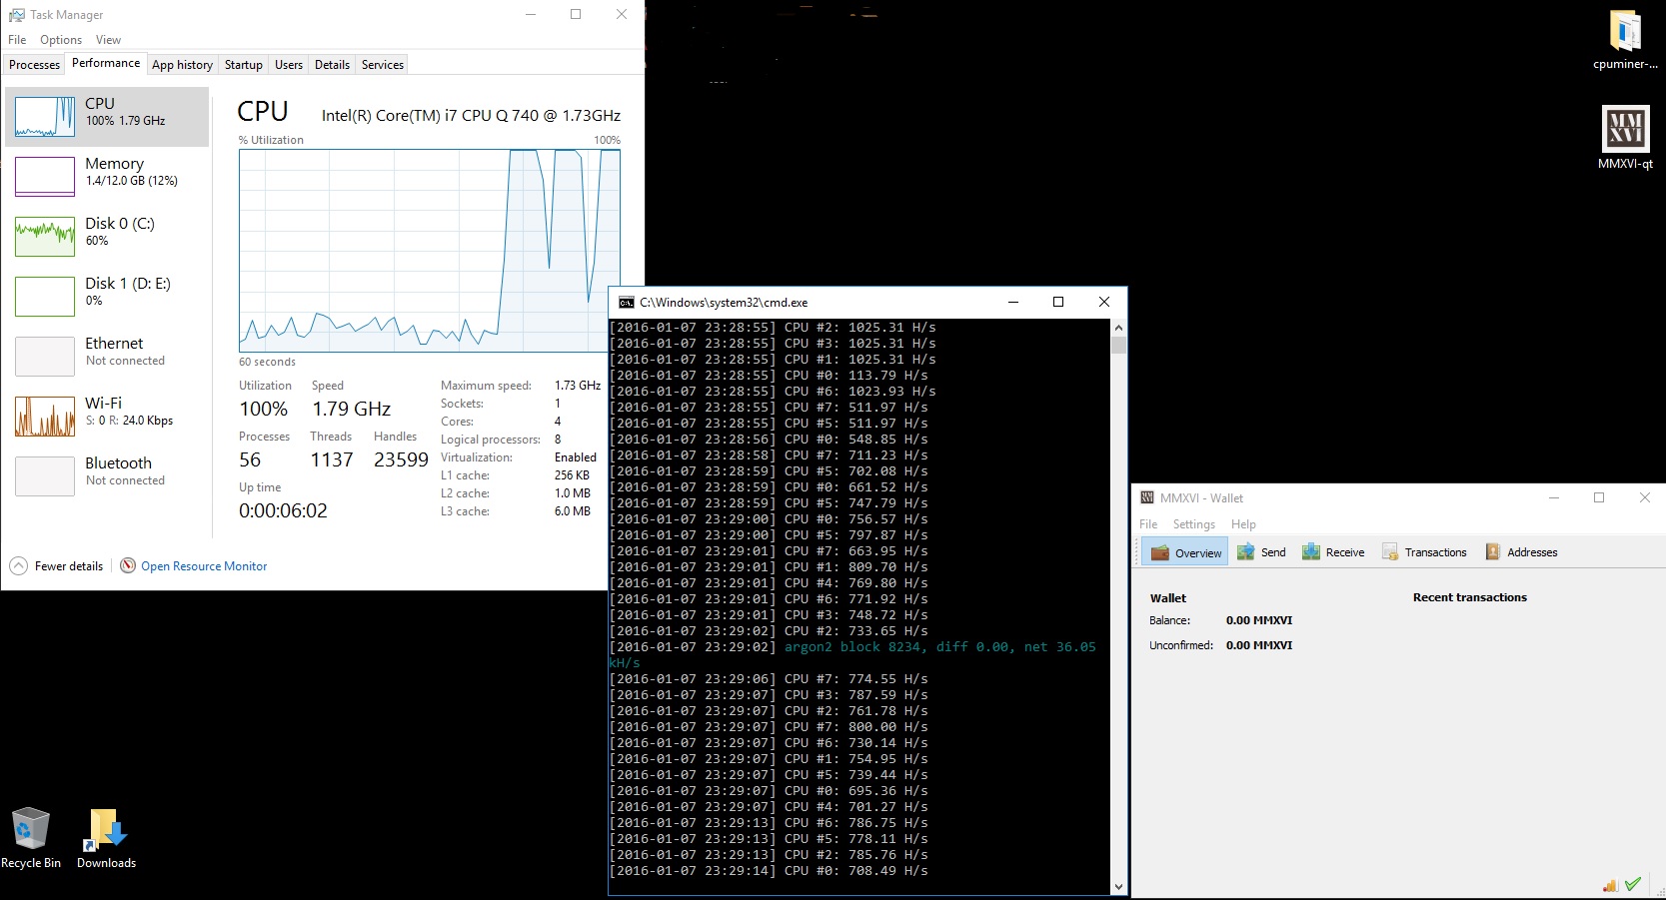Image resolution: width=1666 pixels, height=900 pixels.
Task: Click the MMXVI Wallet title bar icon
Action: tap(1147, 497)
